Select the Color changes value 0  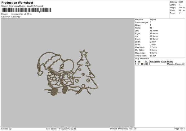(150, 22)
